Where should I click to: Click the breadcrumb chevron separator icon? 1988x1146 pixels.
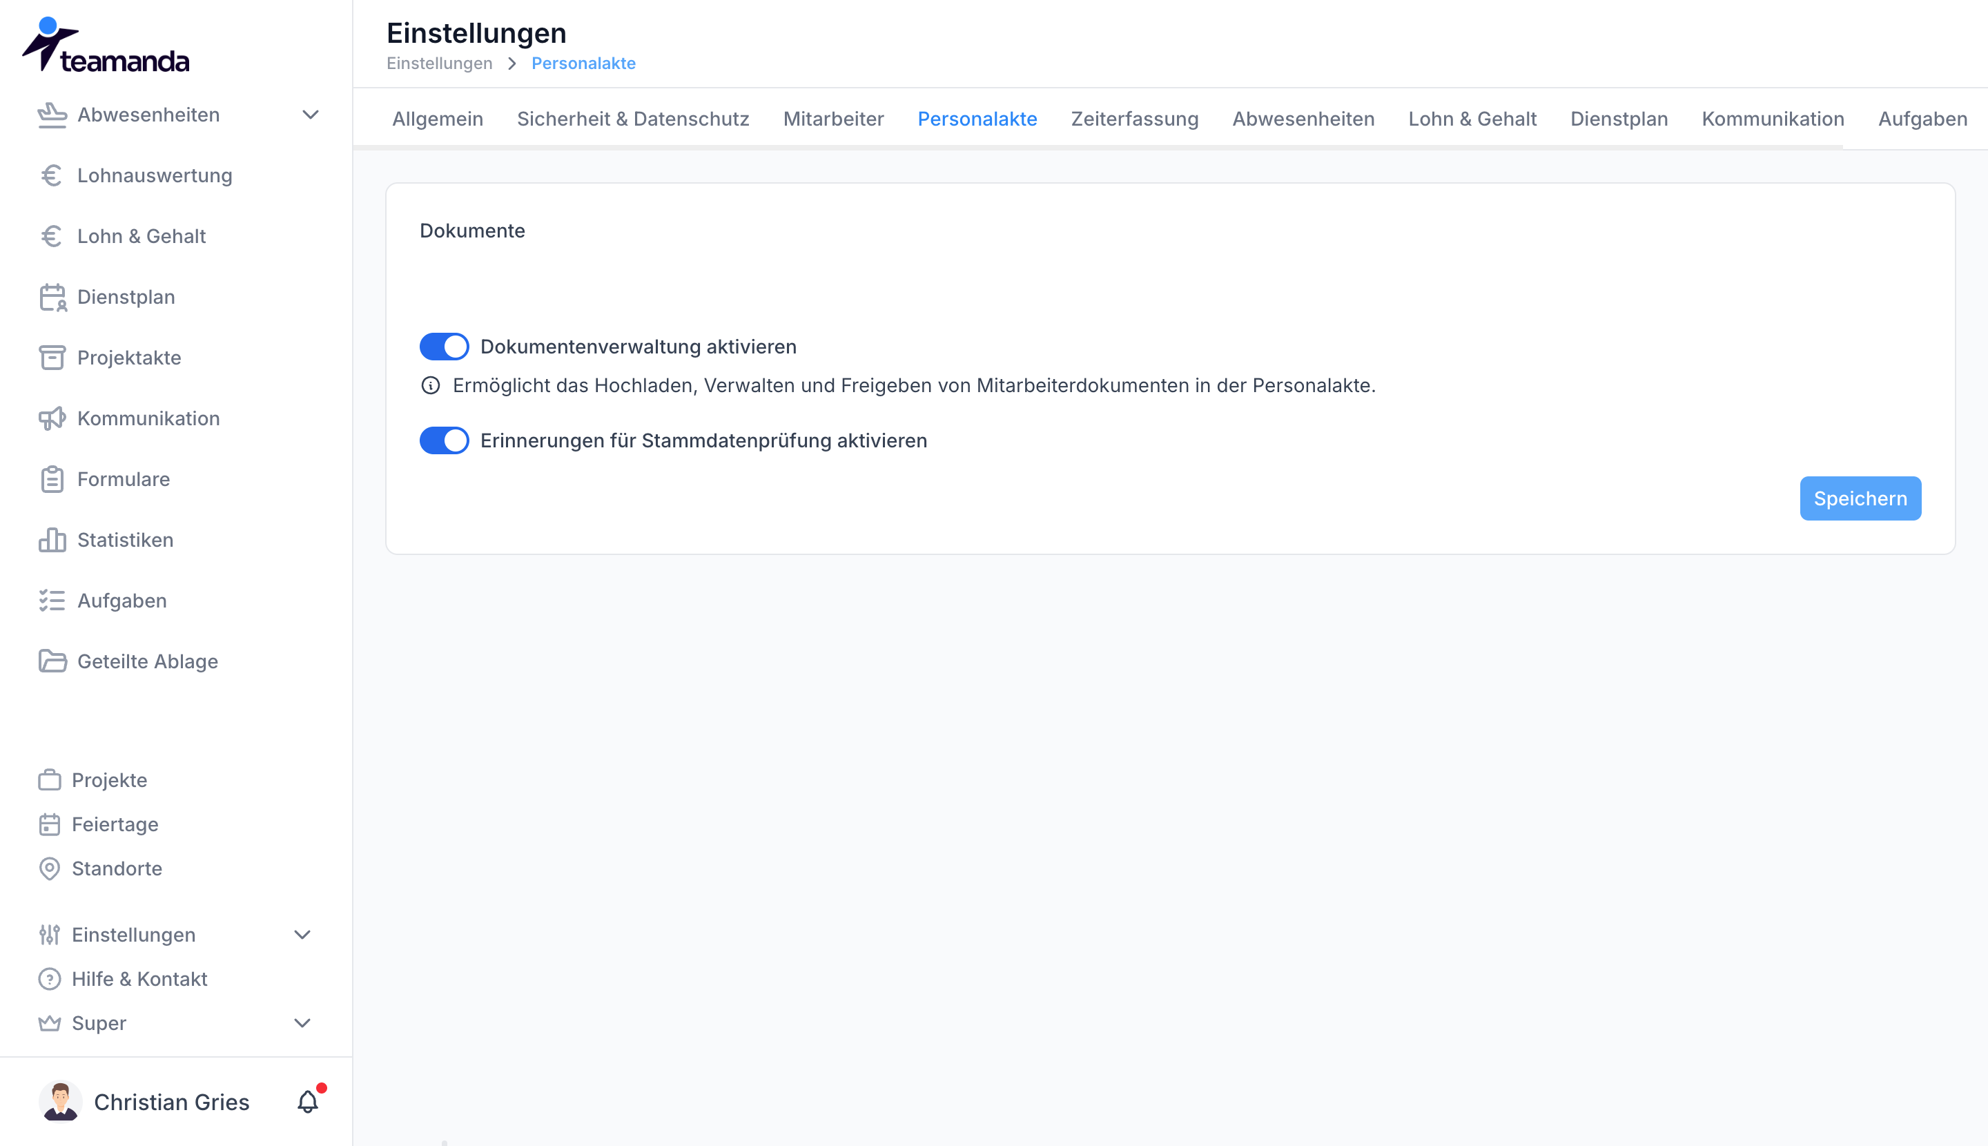[512, 63]
